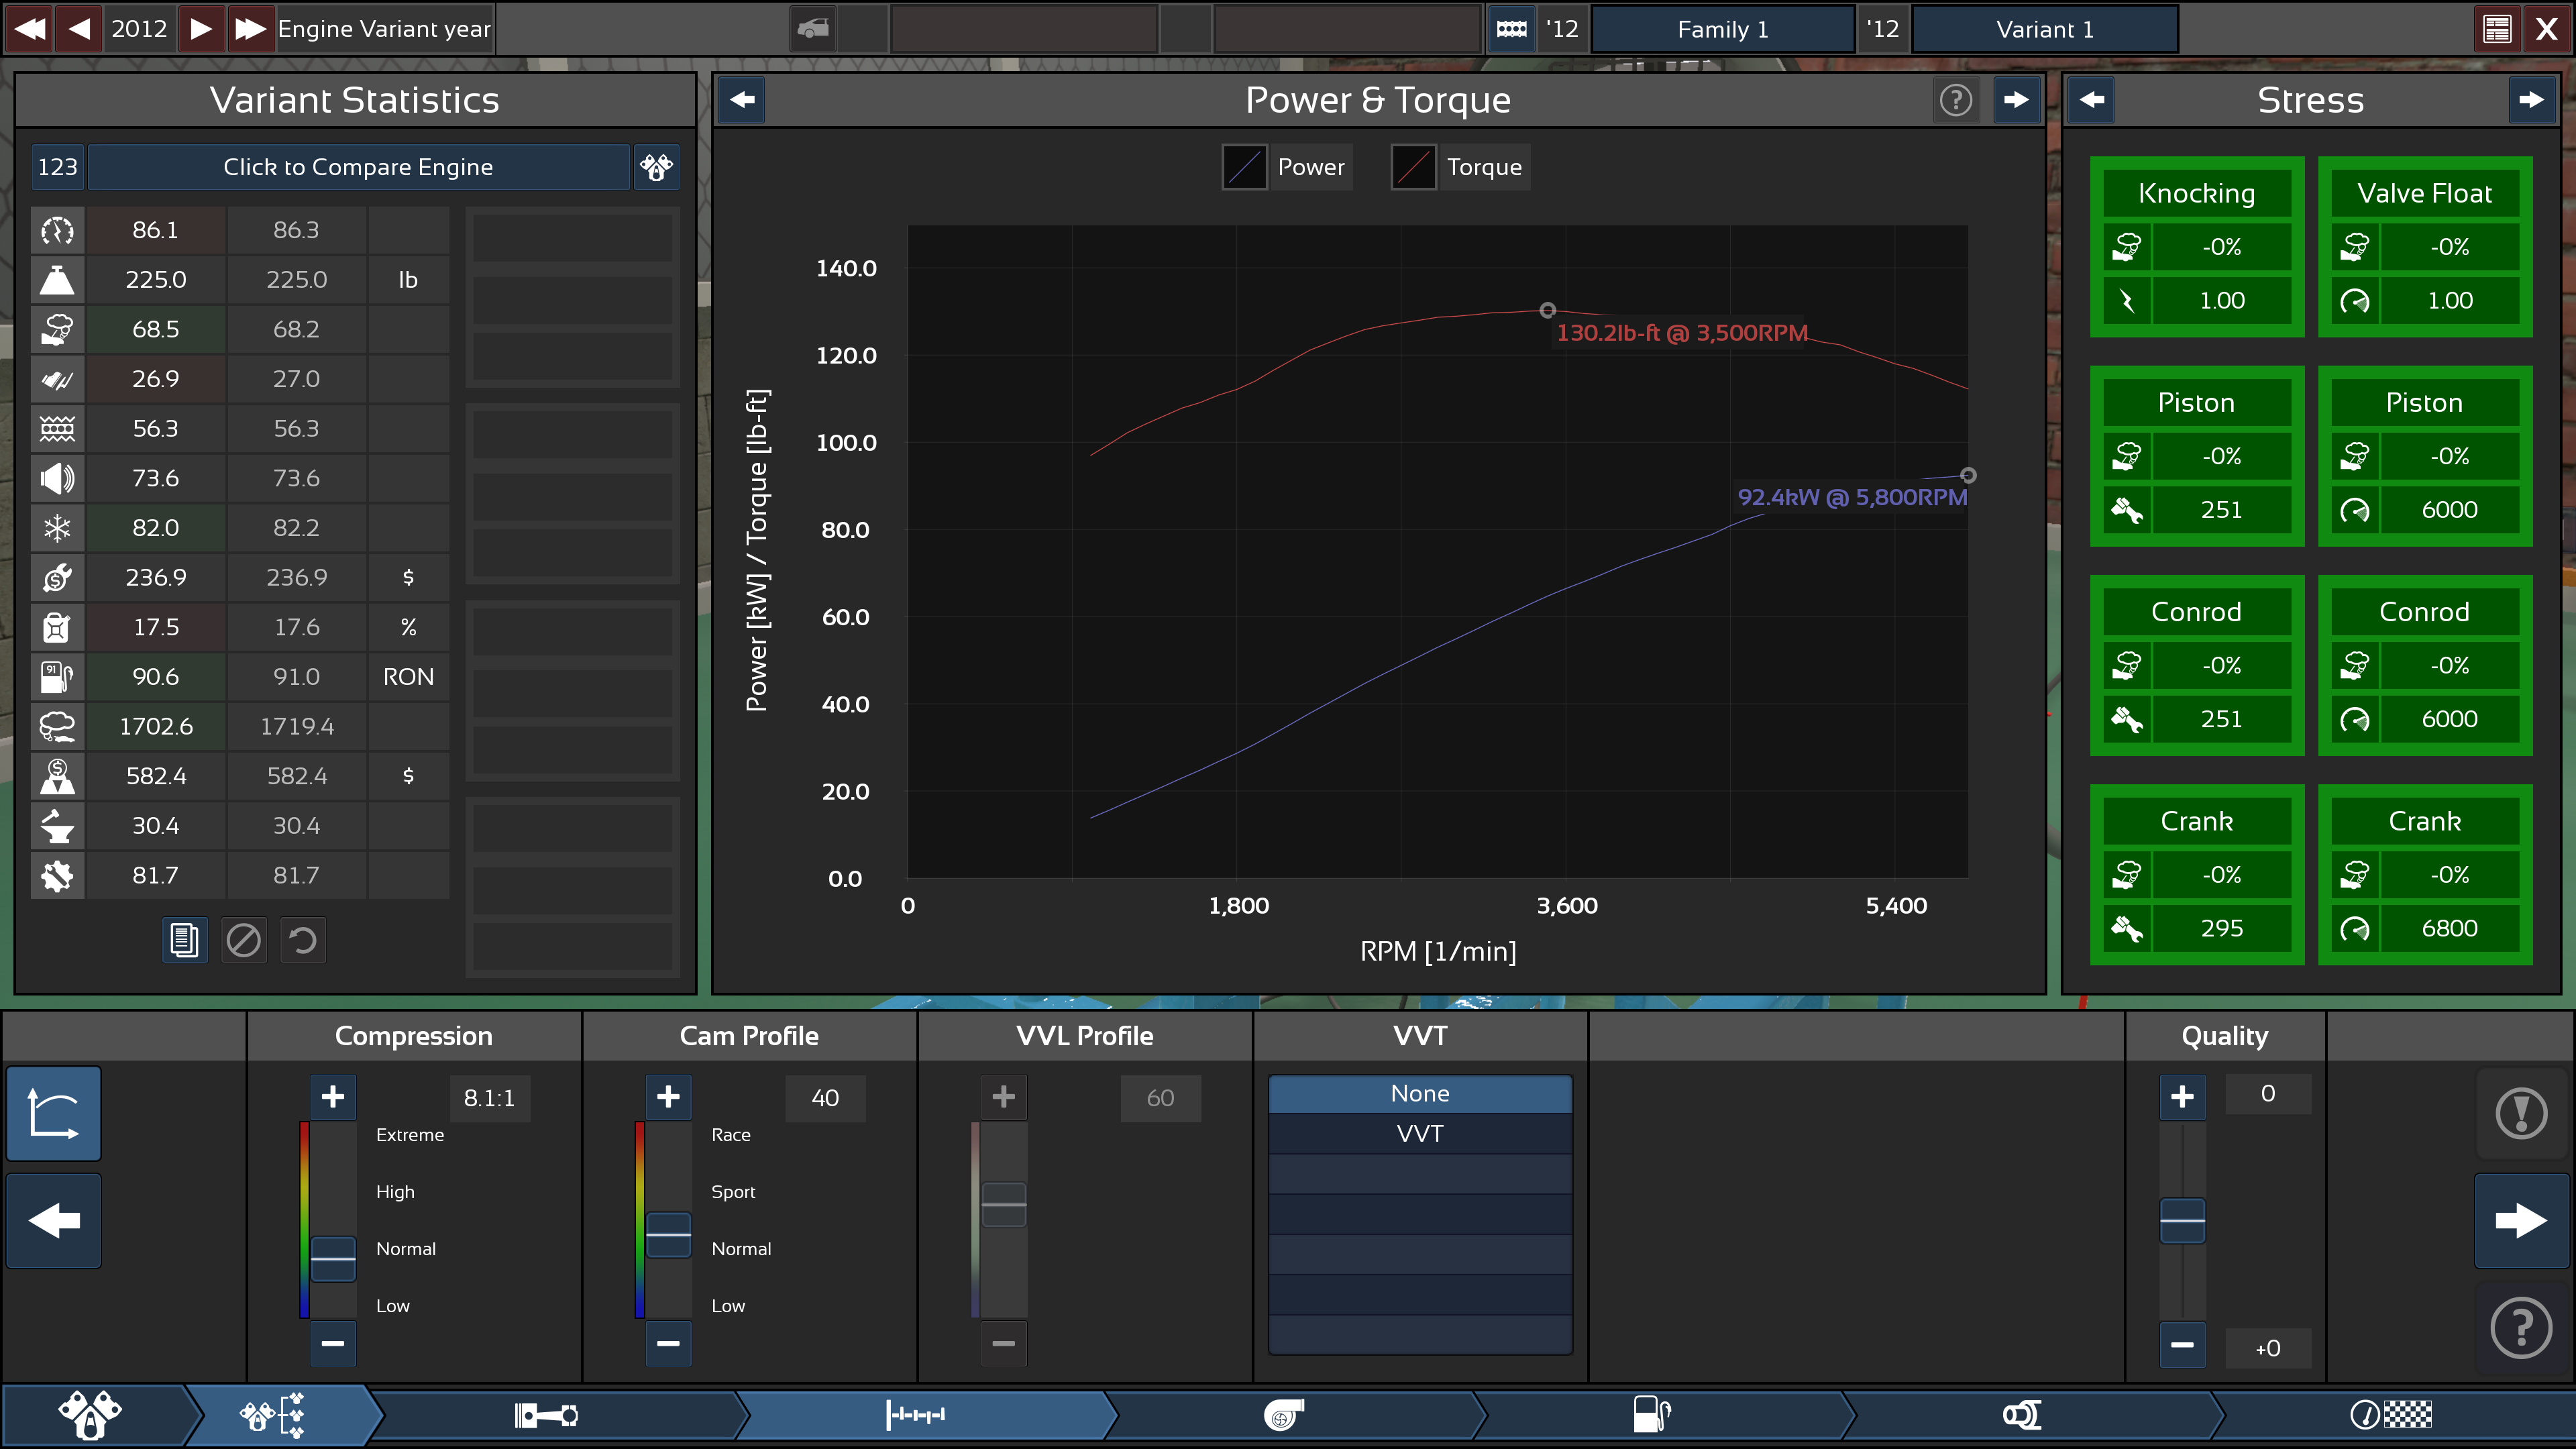2576x1449 pixels.
Task: Open the exhaust tab
Action: (x=2021, y=1415)
